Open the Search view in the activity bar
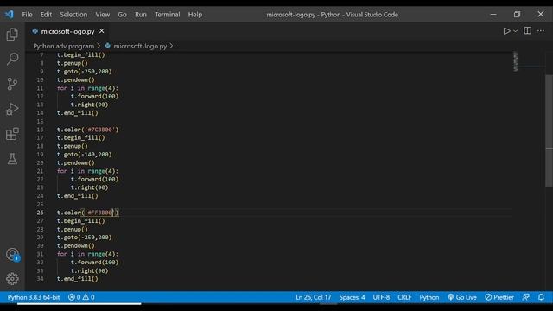 [12, 59]
